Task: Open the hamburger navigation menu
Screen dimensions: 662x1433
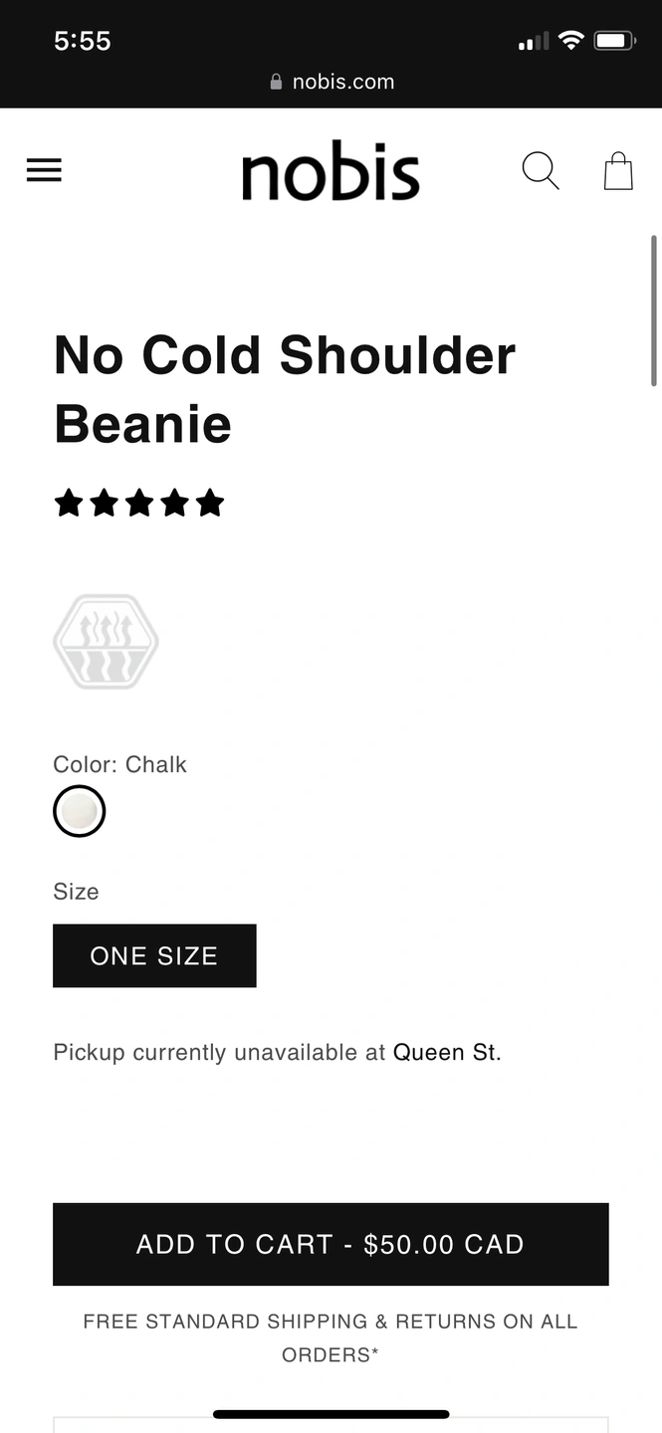Action: 44,170
